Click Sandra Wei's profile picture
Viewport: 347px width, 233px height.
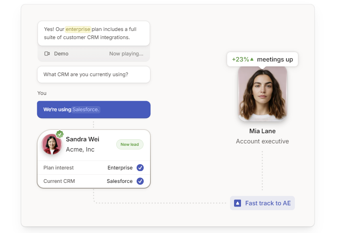tap(51, 144)
